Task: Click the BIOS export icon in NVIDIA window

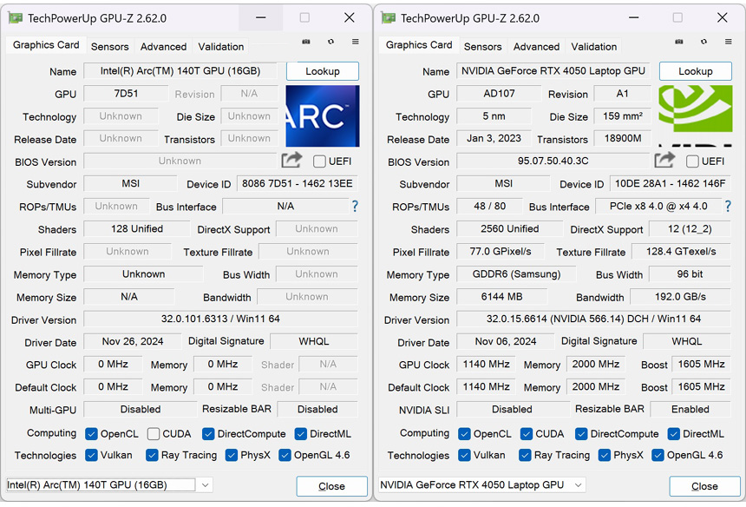Action: pyautogui.click(x=664, y=160)
